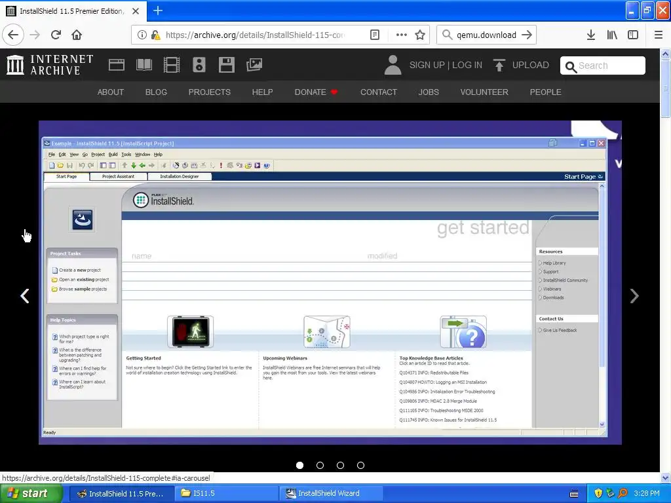This screenshot has width=671, height=503.
Task: Click the user avatar icon
Action: pyautogui.click(x=393, y=65)
